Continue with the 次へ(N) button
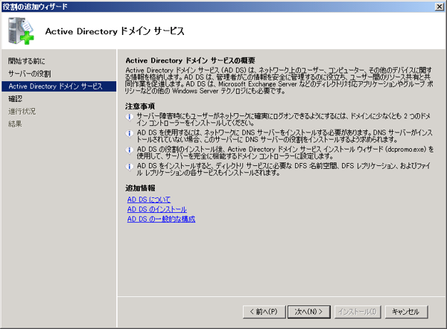This screenshot has width=447, height=329. pyautogui.click(x=309, y=312)
